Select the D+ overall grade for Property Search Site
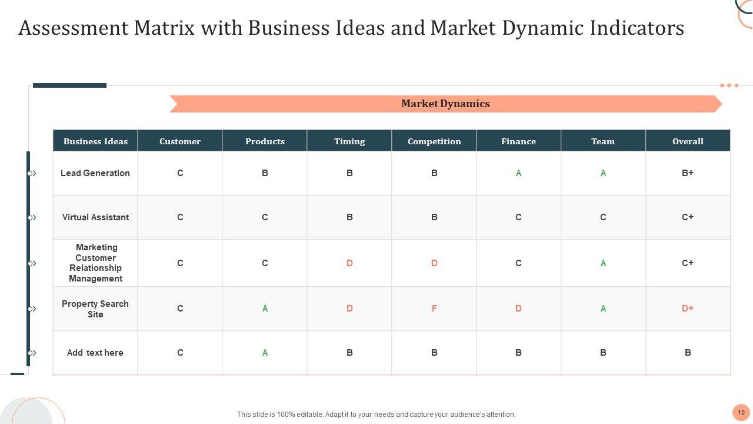Viewport: 753px width, 424px height. click(x=688, y=309)
